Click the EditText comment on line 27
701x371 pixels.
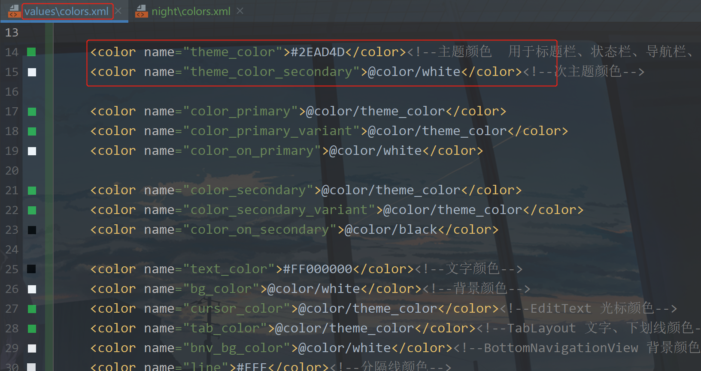tap(588, 308)
